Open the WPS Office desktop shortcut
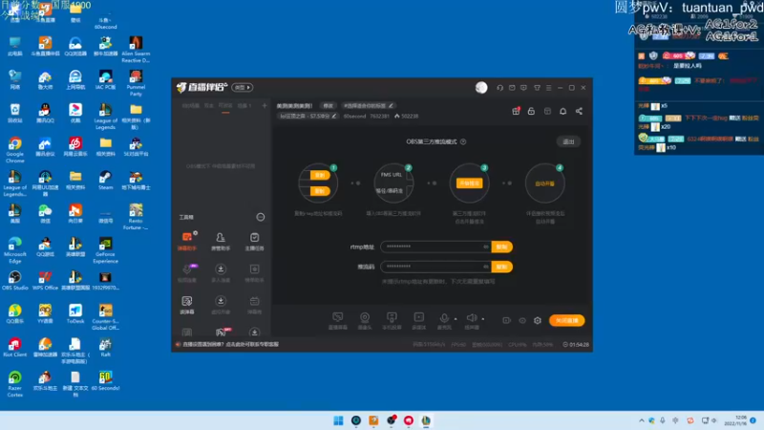This screenshot has width=764, height=430. (45, 280)
